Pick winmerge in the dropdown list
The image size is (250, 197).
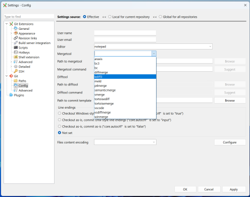tap(125, 117)
